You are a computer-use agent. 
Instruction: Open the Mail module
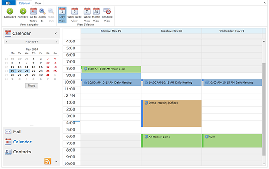[x=13, y=132]
